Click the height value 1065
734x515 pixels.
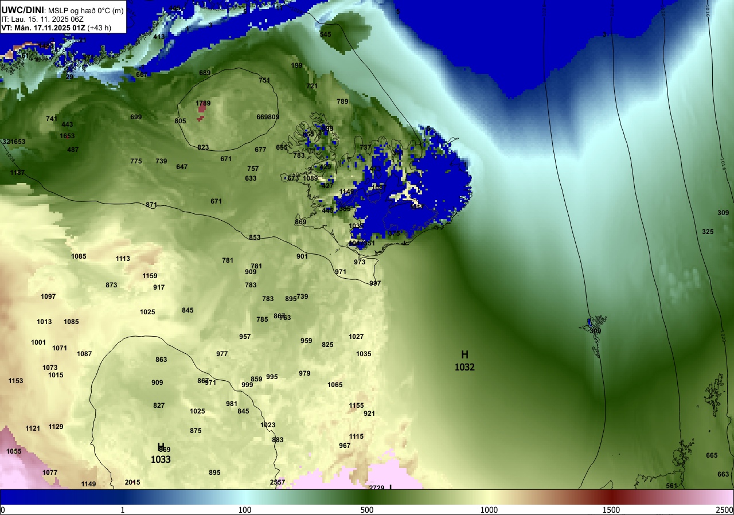335,385
